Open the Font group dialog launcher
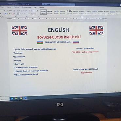121x121 pixels. [16, 17]
